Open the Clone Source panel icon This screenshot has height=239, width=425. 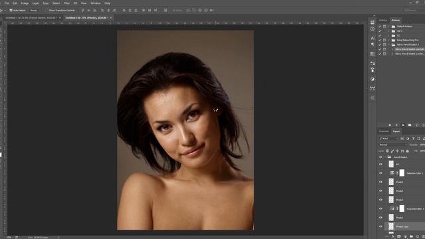373,70
